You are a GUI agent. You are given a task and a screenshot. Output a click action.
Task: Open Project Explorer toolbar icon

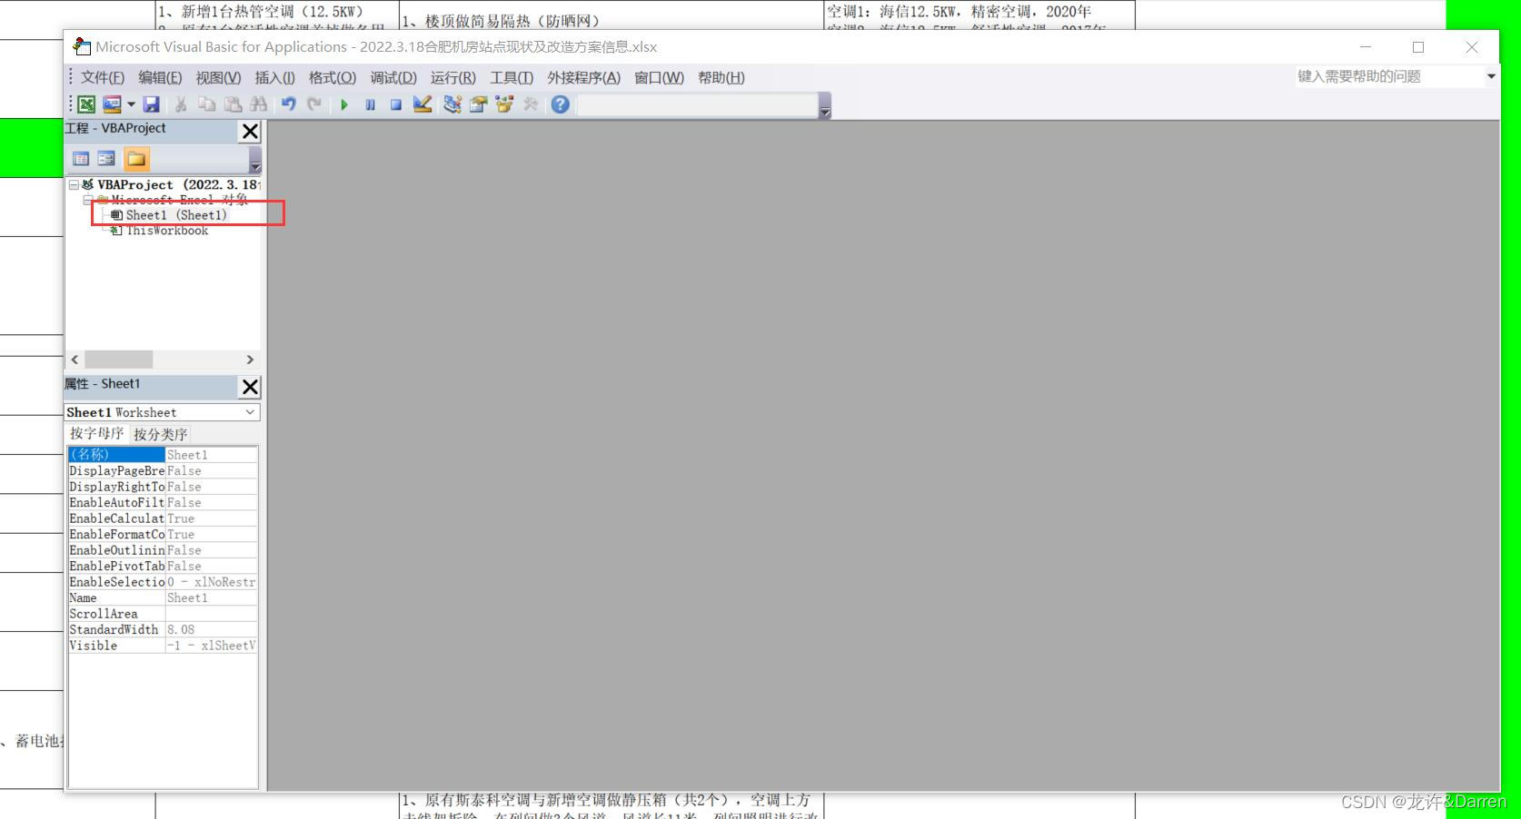click(452, 104)
